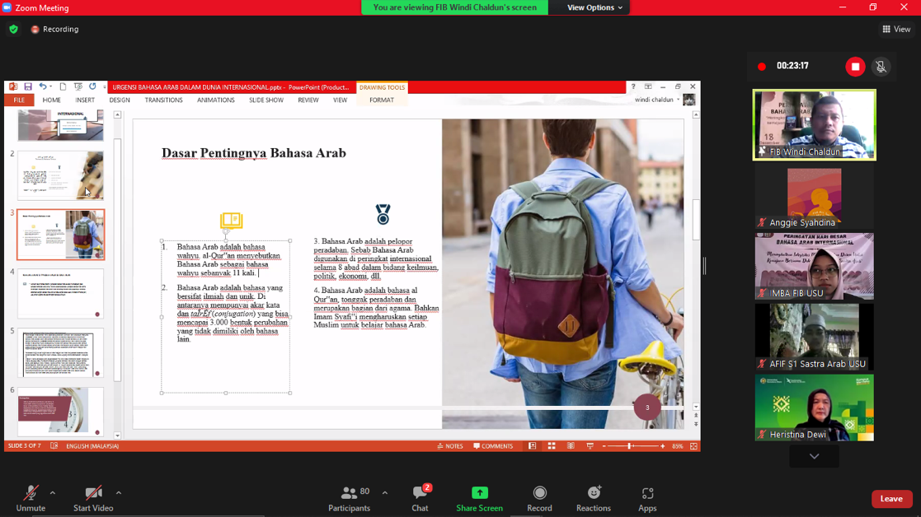Expand the View Options dropdown
The height and width of the screenshot is (517, 921).
tap(594, 7)
